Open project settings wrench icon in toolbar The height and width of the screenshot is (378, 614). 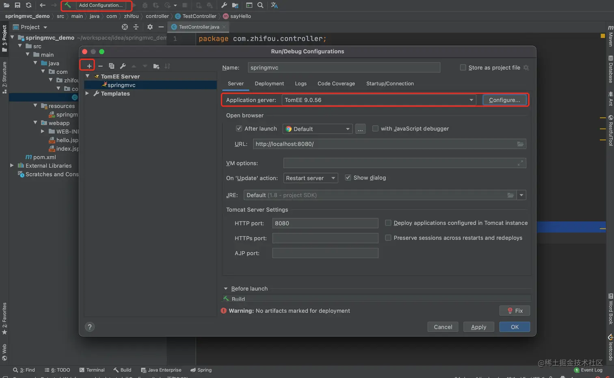click(224, 5)
